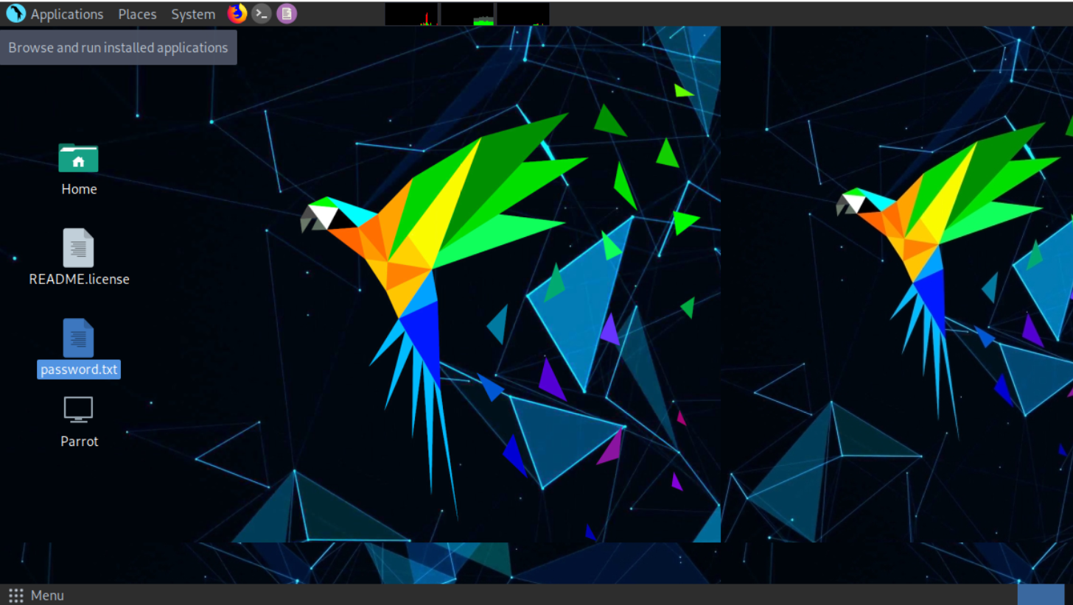The width and height of the screenshot is (1073, 605).
Task: Click the README.license text label
Action: (79, 280)
